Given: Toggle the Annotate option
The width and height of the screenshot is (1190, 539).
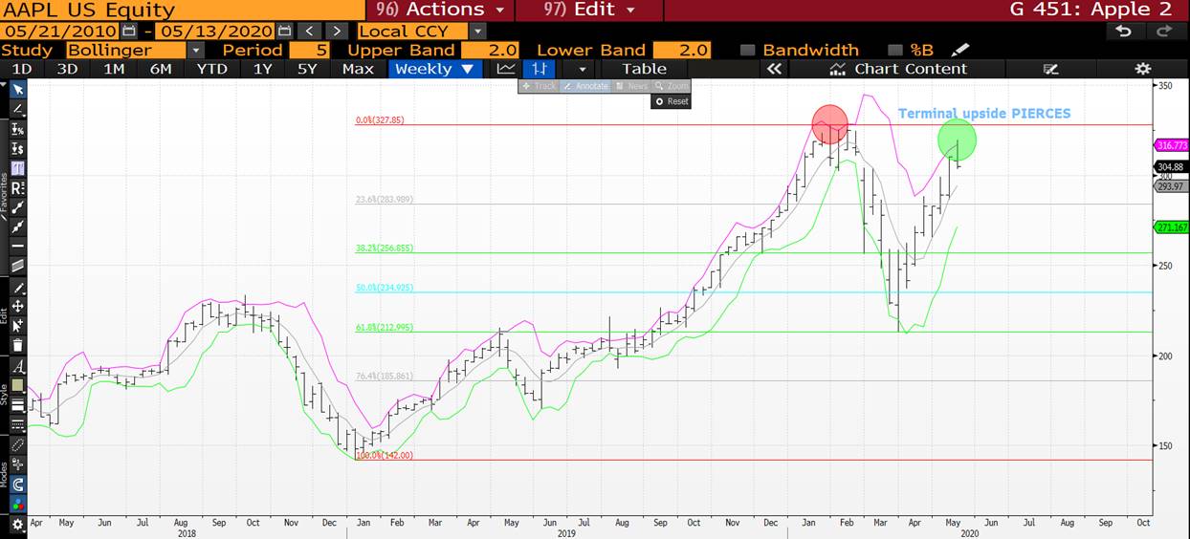Looking at the screenshot, I should [x=585, y=86].
